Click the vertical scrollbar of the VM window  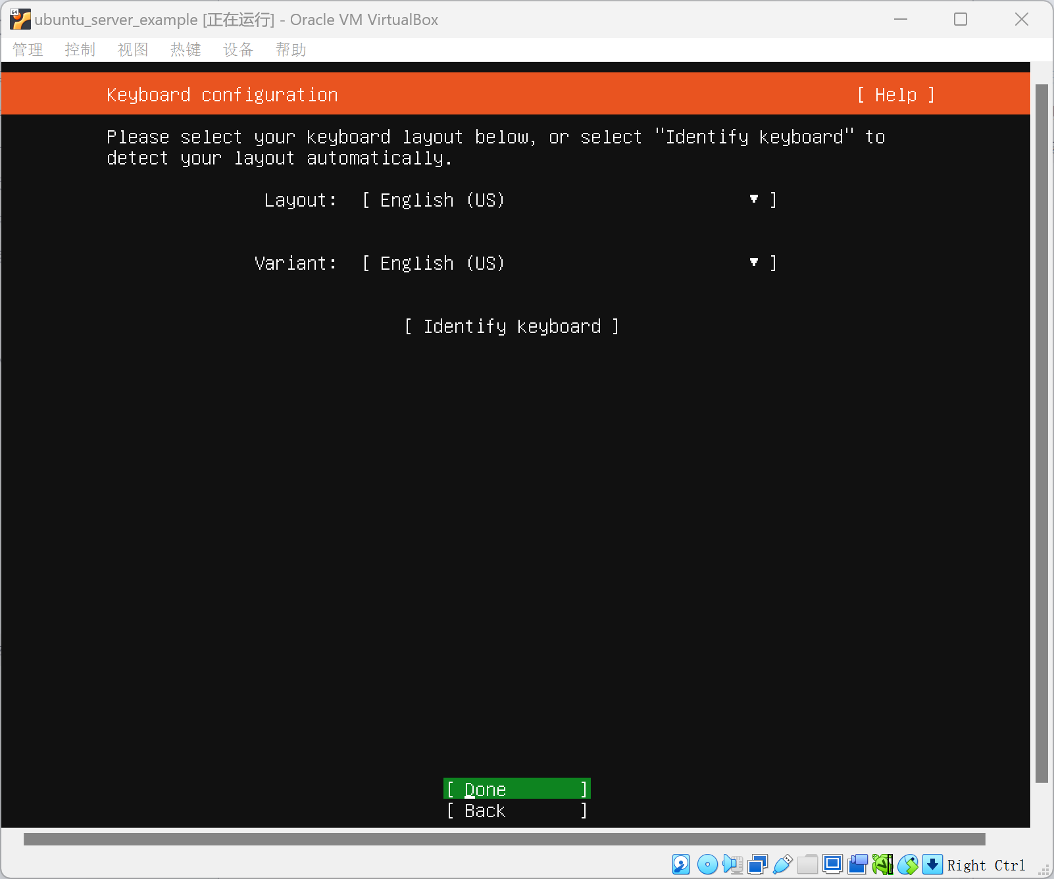point(1041,434)
